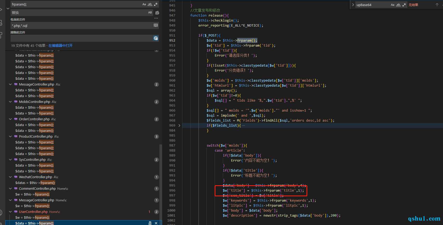Toggle Whole Word in editor find widget
Image resolution: width=443 pixels, height=225 pixels.
point(398,5)
